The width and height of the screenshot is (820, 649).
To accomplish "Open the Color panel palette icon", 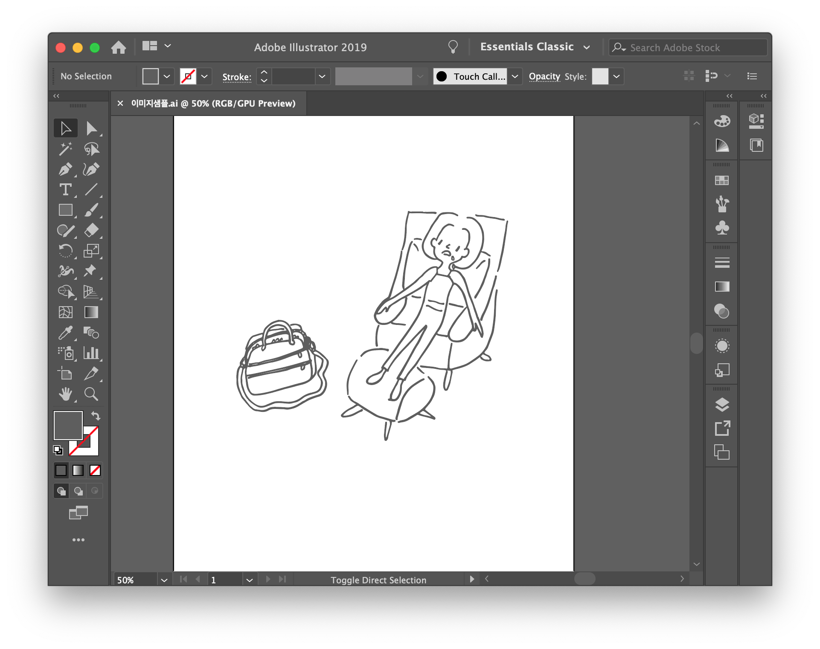I will (x=722, y=122).
